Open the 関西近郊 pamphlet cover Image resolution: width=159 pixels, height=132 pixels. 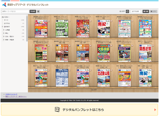[145, 53]
